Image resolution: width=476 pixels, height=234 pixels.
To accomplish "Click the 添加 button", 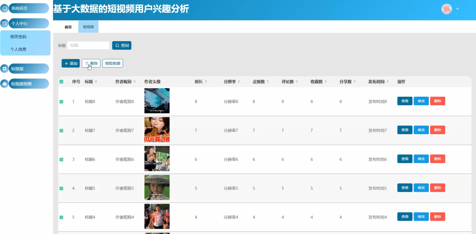I will (71, 64).
